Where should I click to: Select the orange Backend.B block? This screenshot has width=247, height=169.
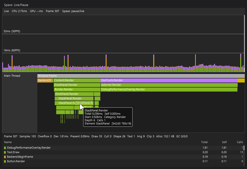45,80
